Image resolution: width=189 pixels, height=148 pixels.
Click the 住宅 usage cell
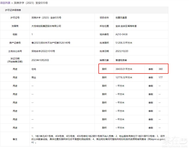pos(34,69)
